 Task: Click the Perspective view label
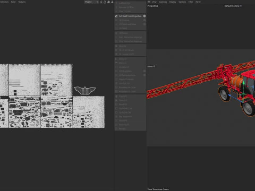152,6
